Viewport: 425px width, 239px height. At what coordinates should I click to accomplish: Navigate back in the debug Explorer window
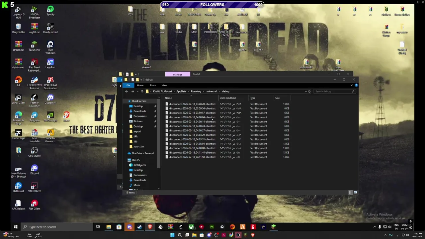[x=127, y=92]
